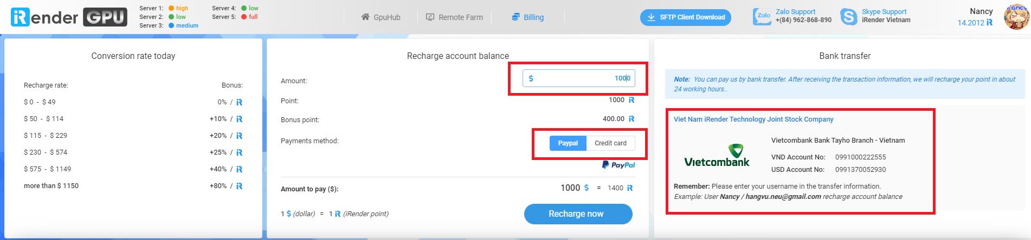
Task: Open the GpuHub tab
Action: (381, 17)
